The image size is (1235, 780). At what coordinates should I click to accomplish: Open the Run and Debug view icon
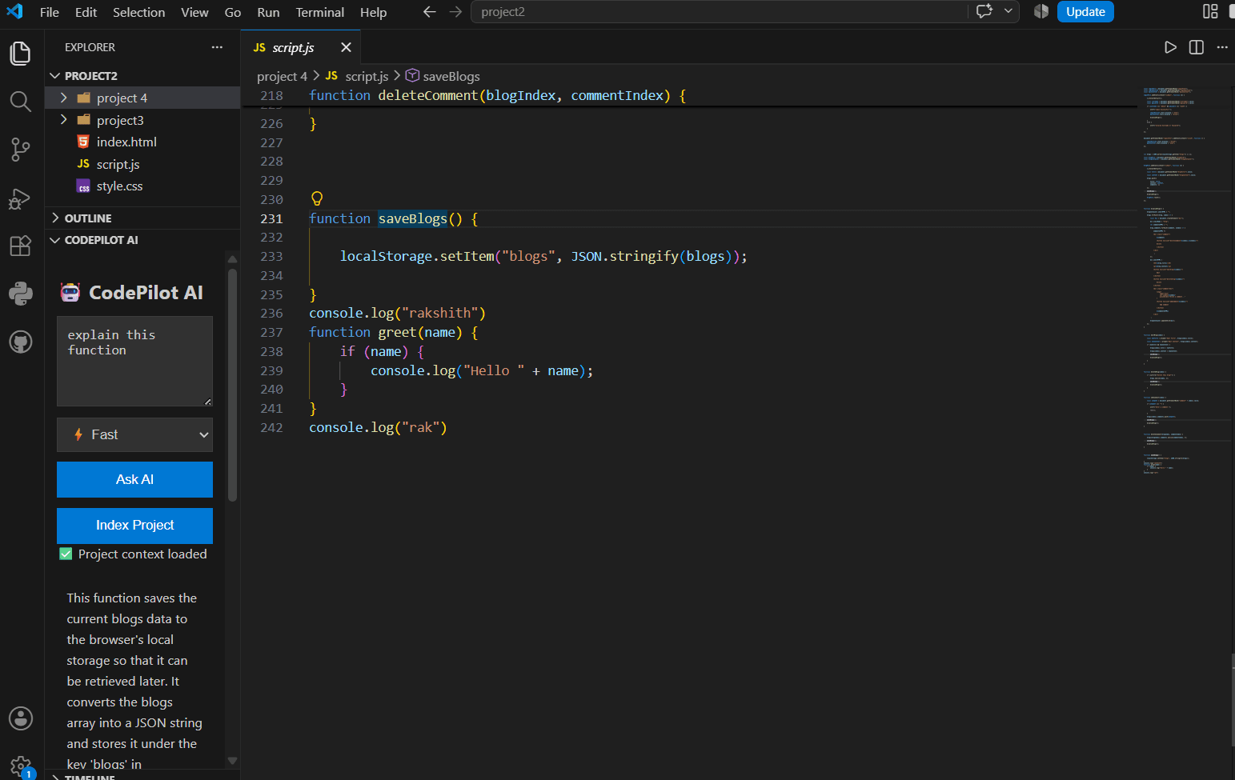[20, 198]
